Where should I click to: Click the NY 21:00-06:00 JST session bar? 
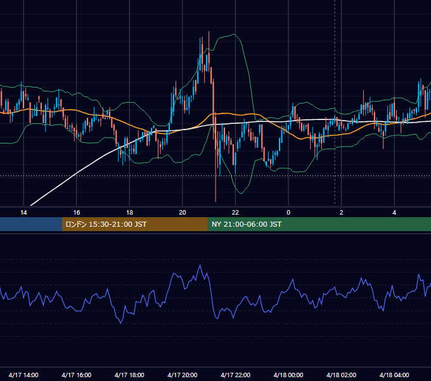point(319,224)
